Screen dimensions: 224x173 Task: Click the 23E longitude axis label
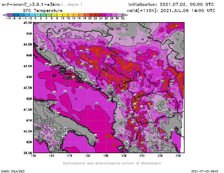[178, 156]
